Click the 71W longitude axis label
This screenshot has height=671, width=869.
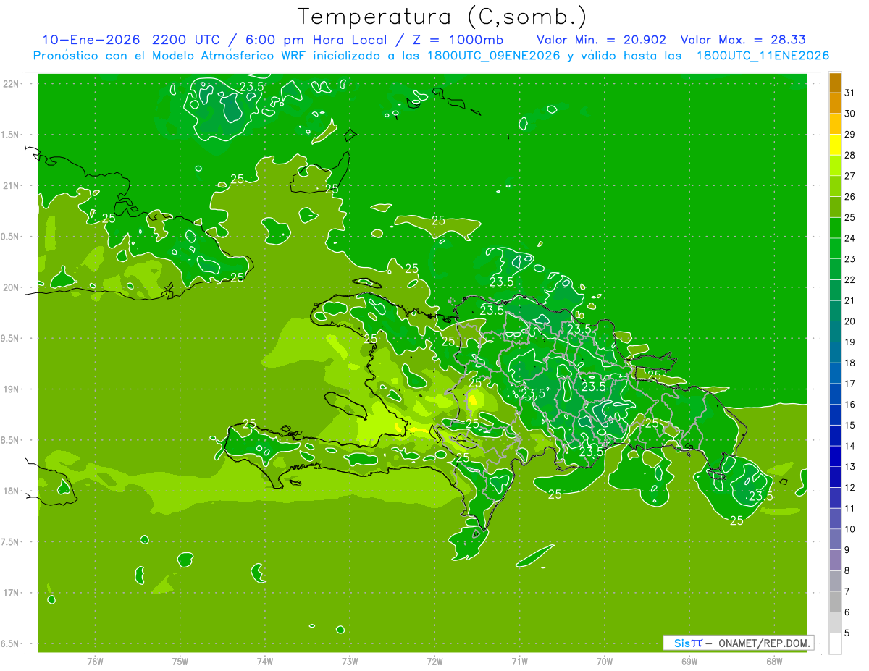pyautogui.click(x=519, y=662)
